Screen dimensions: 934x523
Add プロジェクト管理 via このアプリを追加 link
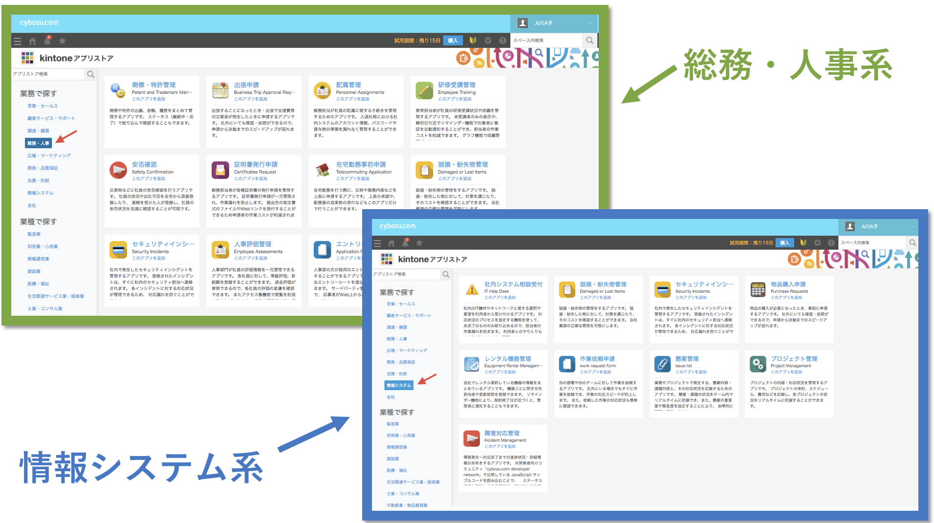coord(786,372)
